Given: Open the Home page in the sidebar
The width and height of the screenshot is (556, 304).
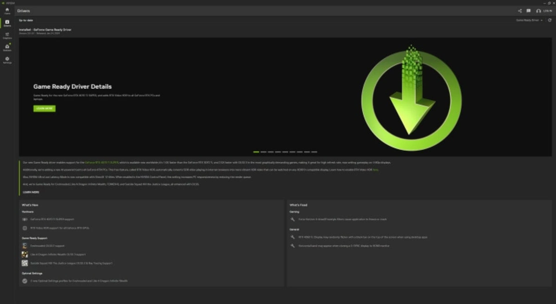Looking at the screenshot, I should (x=7, y=11).
